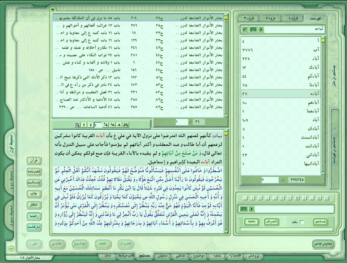Click the up arrow in text toolbar
Viewport: 347px width, 263px height.
[84, 125]
